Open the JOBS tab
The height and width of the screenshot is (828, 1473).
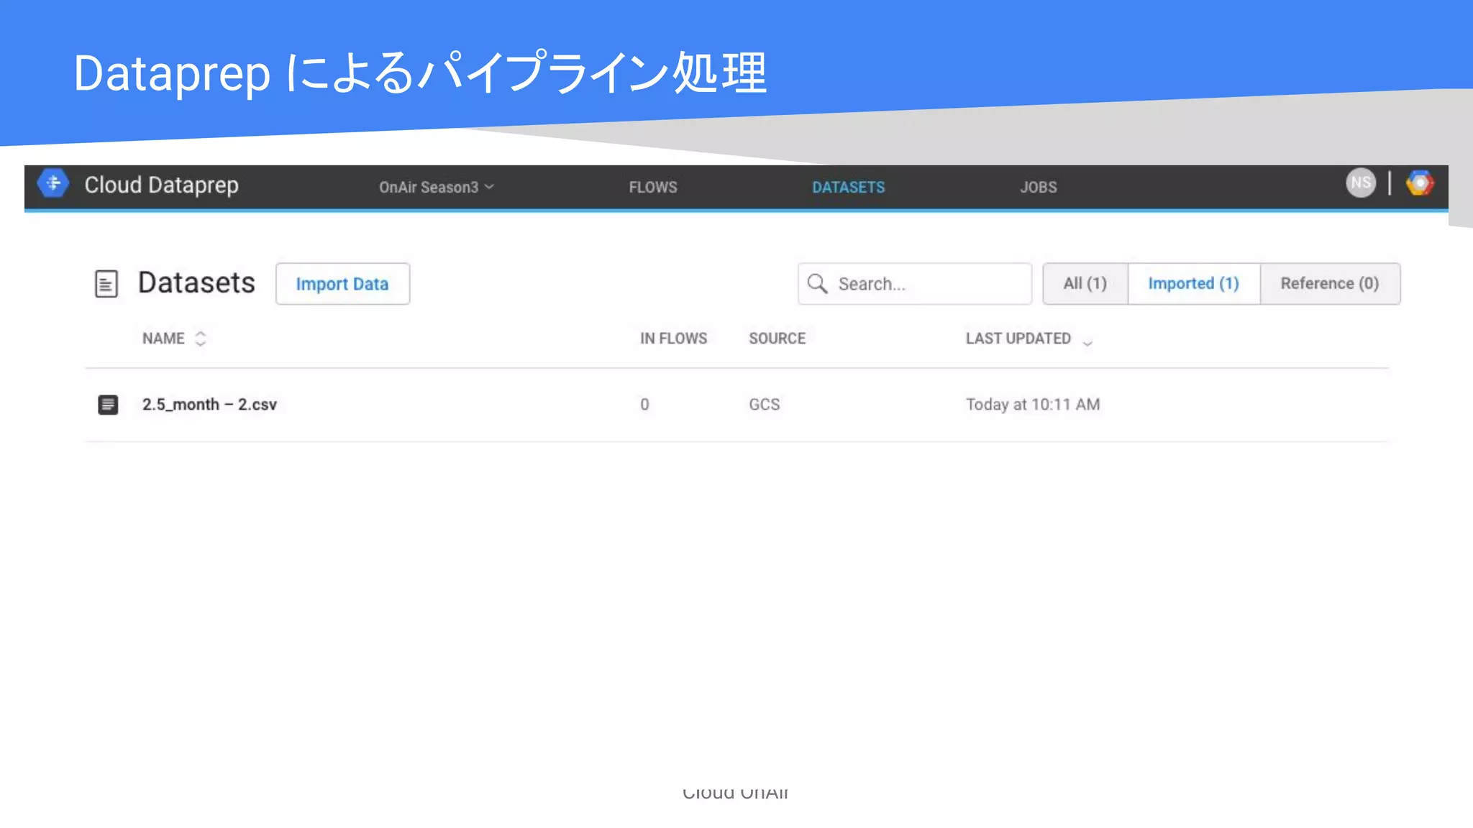point(1038,187)
